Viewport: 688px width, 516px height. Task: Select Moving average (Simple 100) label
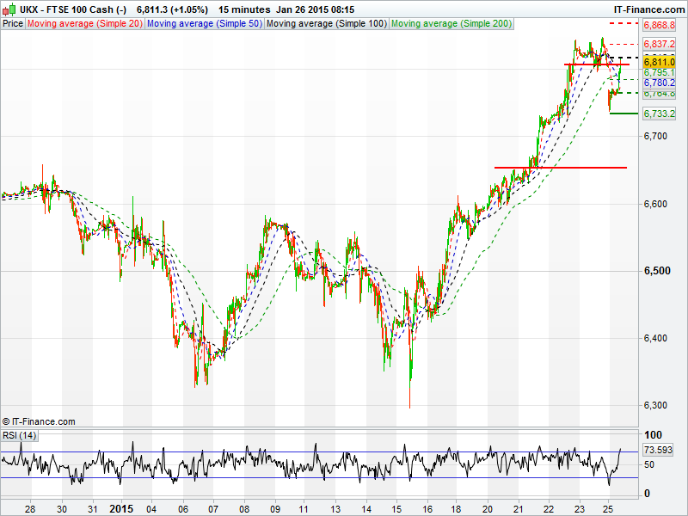[x=326, y=24]
